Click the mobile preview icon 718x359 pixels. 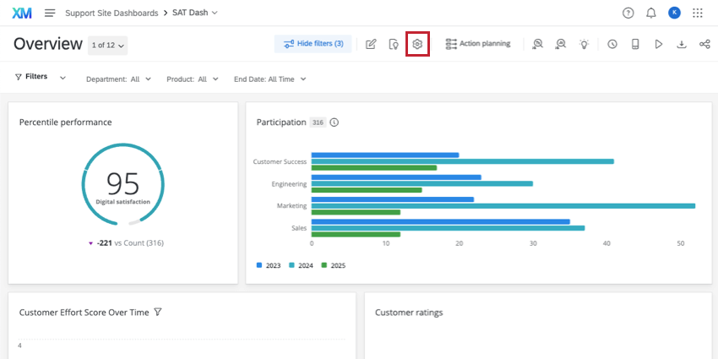[635, 44]
